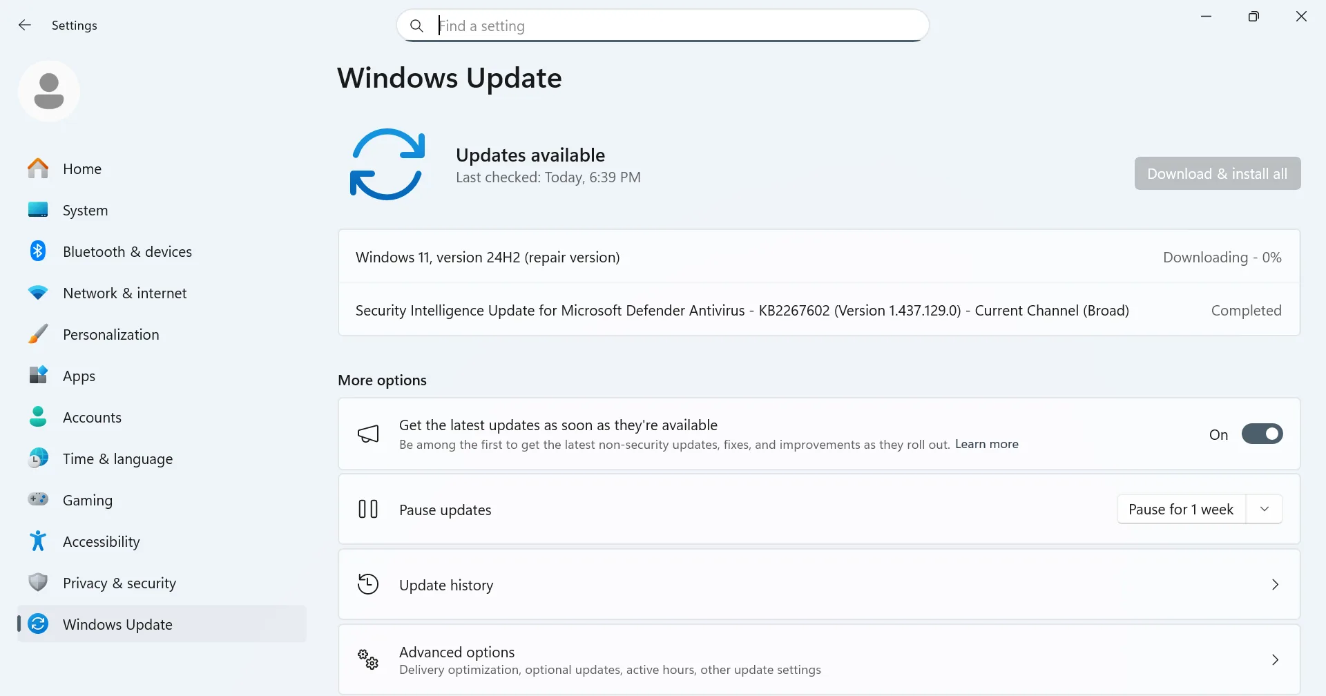Select the Network & internet globe icon
The height and width of the screenshot is (696, 1326).
[x=38, y=293]
